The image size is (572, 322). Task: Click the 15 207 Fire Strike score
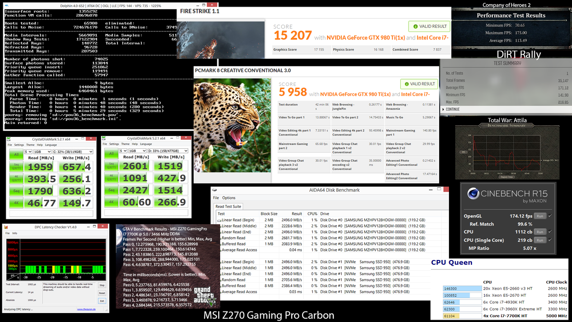pos(293,35)
